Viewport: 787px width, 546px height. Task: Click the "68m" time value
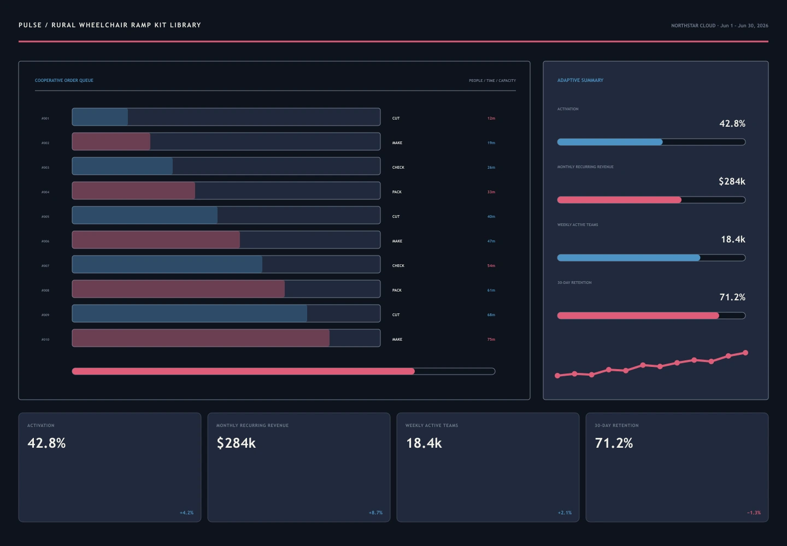point(491,315)
